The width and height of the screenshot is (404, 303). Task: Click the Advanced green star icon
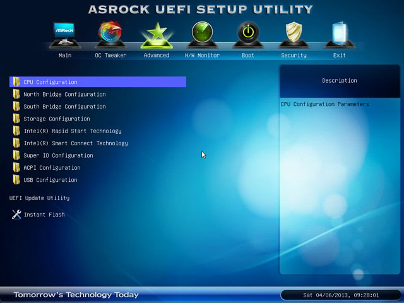pos(157,35)
